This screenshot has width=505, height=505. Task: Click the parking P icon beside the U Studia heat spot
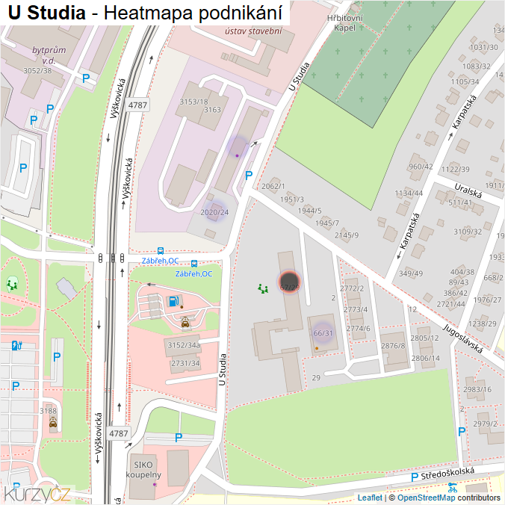click(249, 176)
